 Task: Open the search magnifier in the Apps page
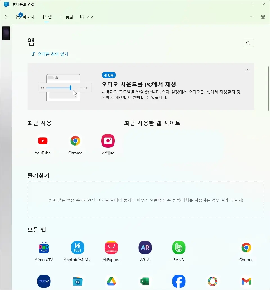[x=248, y=43]
